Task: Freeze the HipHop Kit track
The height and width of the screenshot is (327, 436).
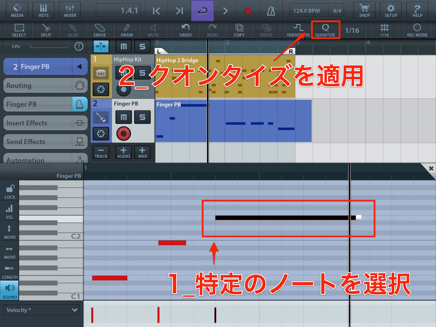Action: 101,90
